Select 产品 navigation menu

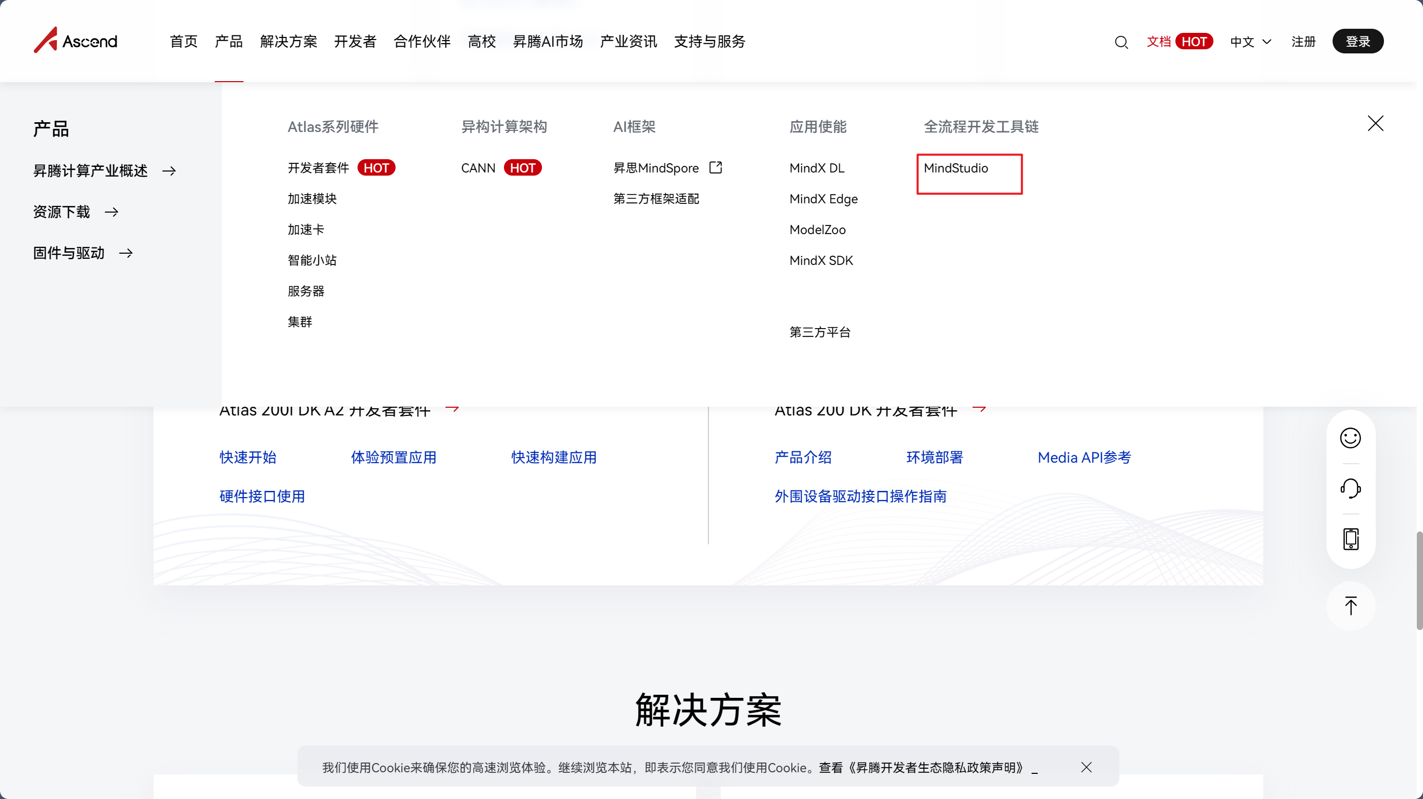click(229, 42)
